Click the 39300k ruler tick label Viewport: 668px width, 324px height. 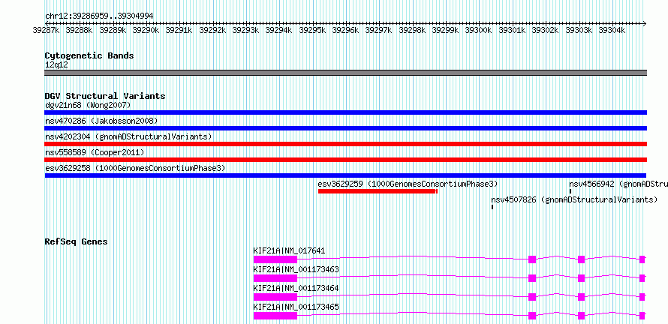(478, 30)
